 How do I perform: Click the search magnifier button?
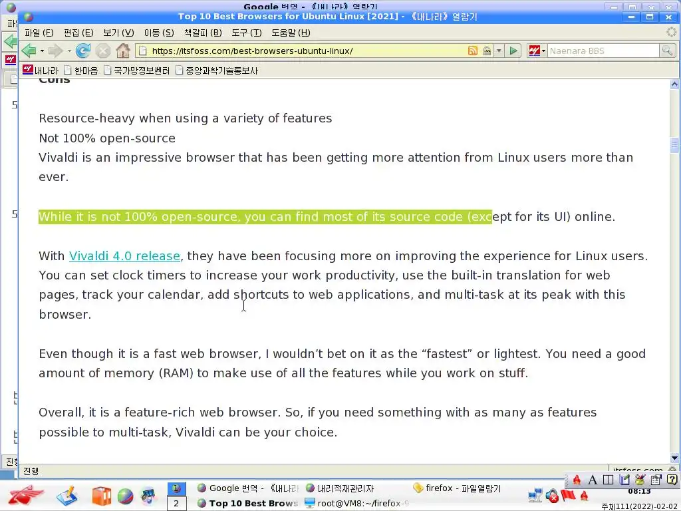[x=667, y=51]
